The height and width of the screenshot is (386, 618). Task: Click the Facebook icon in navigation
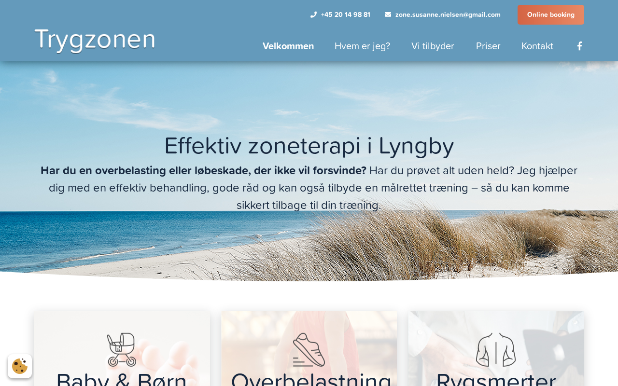pos(579,46)
